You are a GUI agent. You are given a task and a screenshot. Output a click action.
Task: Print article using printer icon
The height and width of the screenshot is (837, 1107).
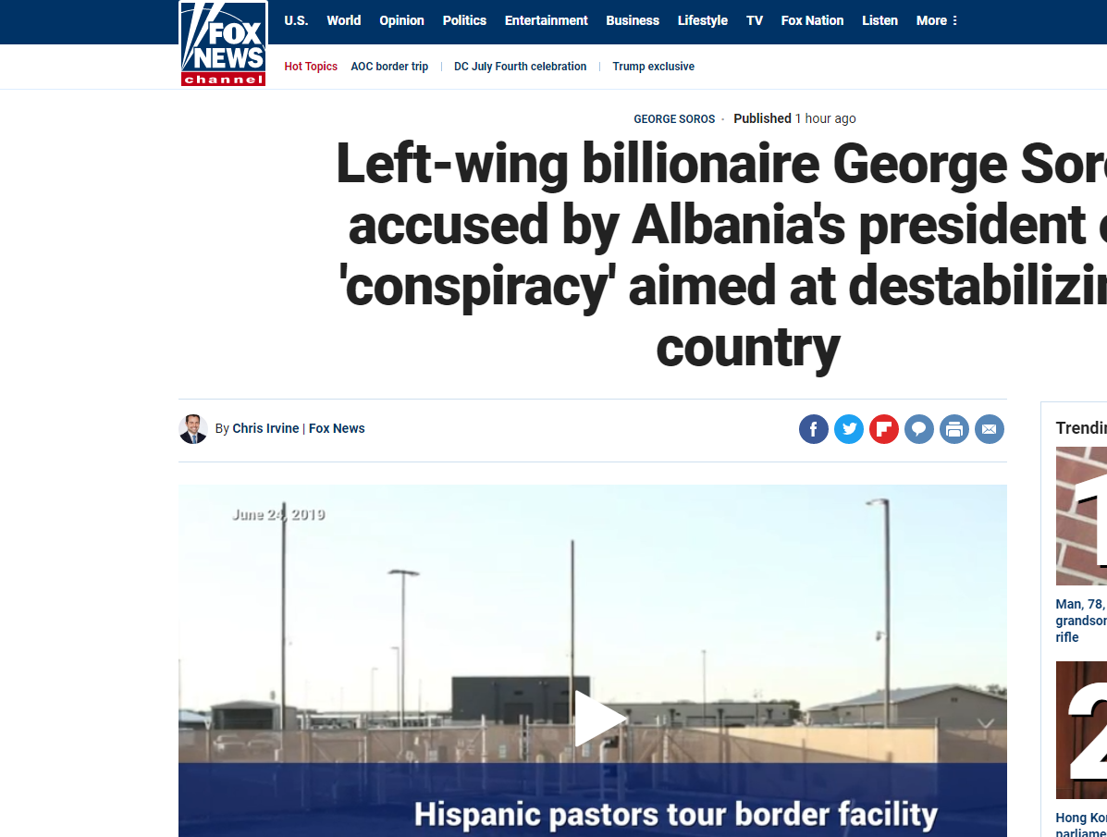point(953,429)
